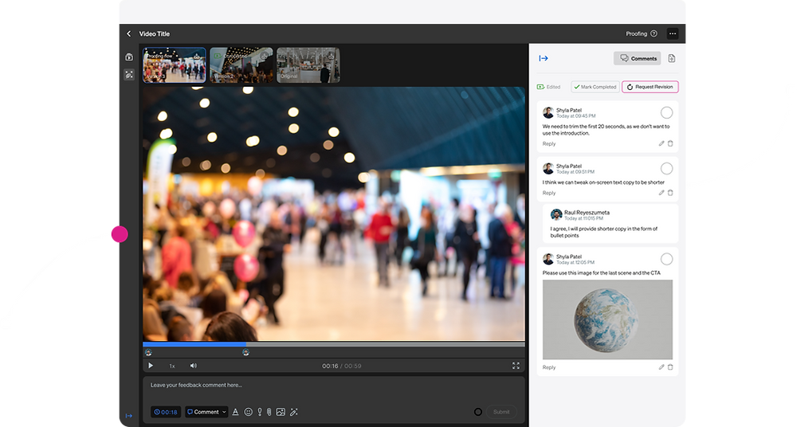Viewport: 797px width, 427px height.
Task: Mark the tweak on-screen text comment resolved
Action: point(666,168)
